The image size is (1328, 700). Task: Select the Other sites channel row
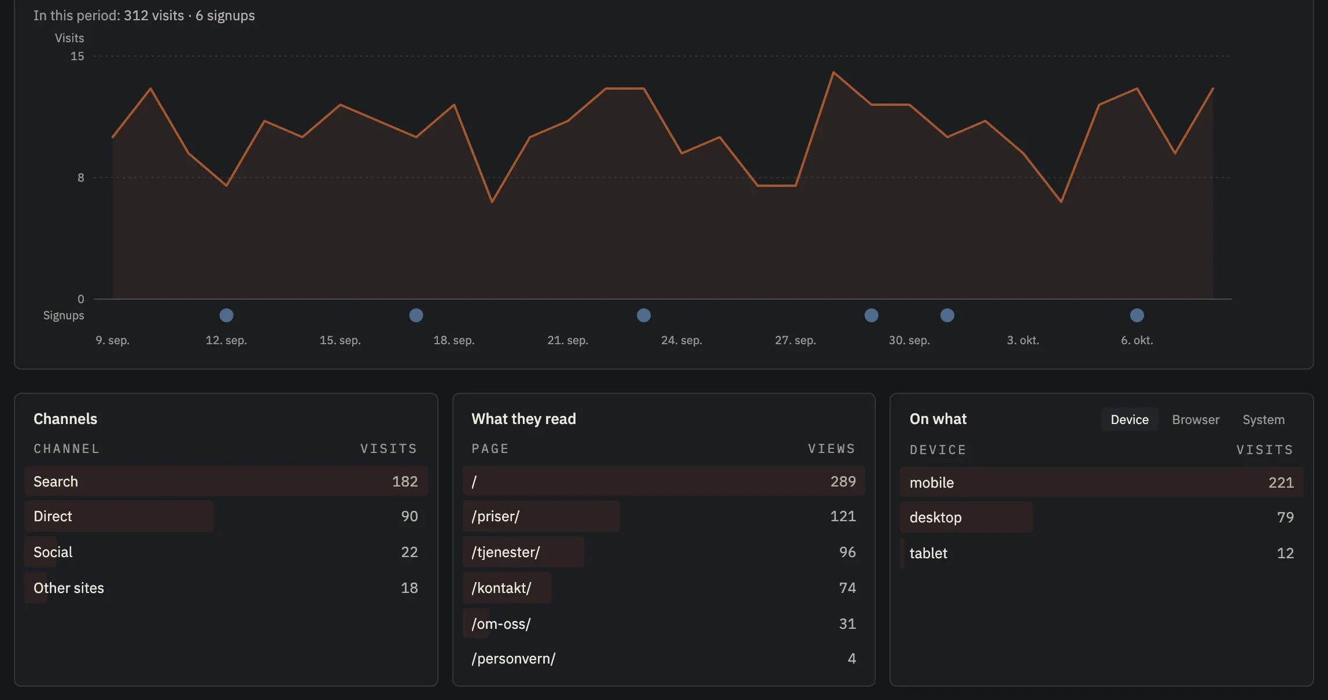(226, 588)
